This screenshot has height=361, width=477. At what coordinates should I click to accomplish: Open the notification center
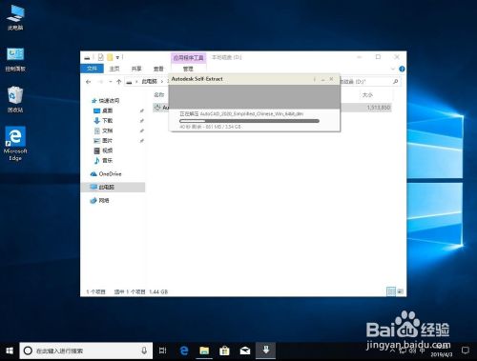(x=466, y=351)
